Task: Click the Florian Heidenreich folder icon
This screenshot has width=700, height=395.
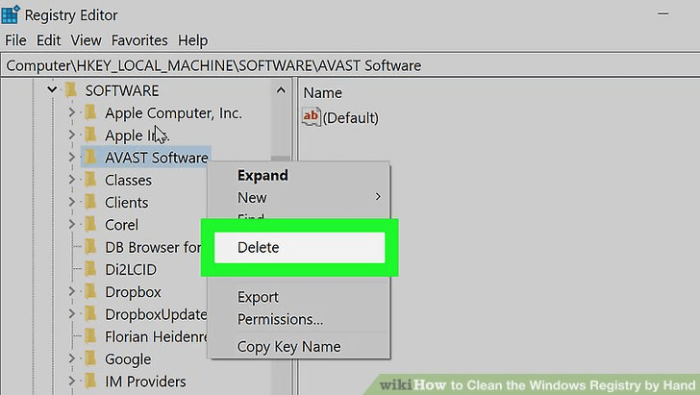Action: coord(90,336)
